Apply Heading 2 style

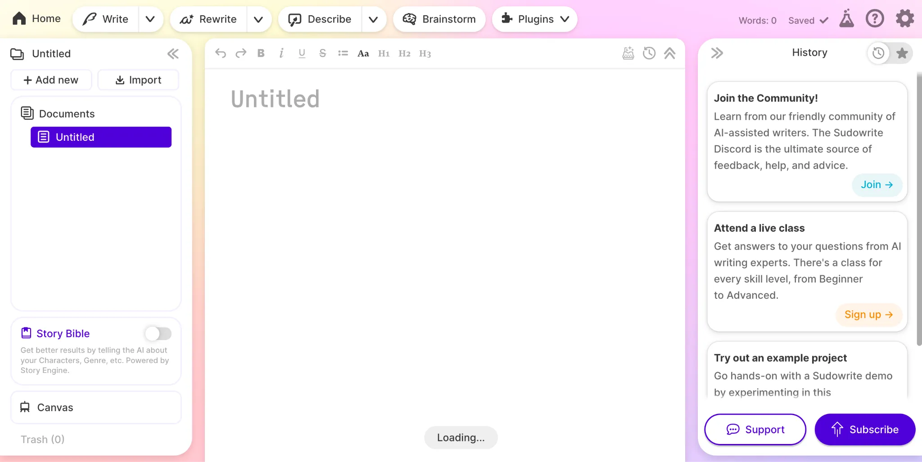pos(404,53)
